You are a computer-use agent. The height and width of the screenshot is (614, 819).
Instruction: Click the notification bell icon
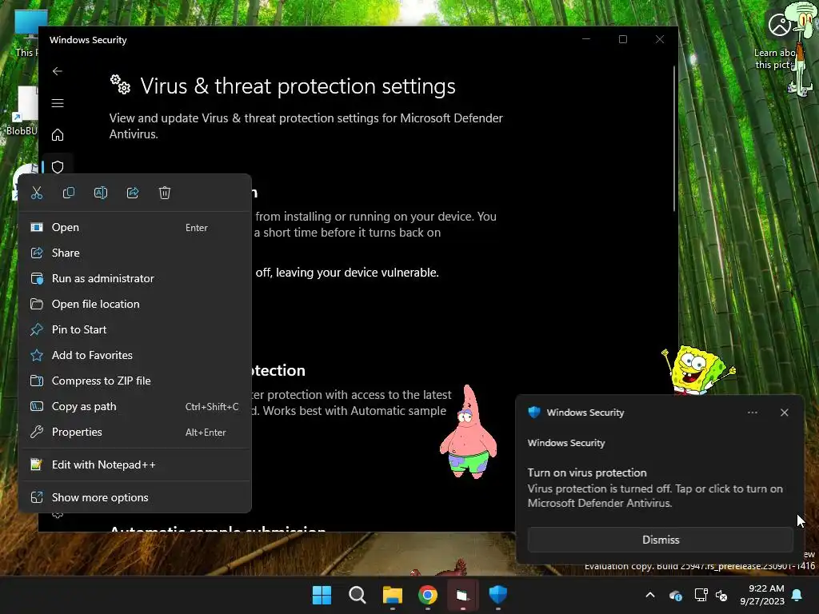(x=797, y=595)
